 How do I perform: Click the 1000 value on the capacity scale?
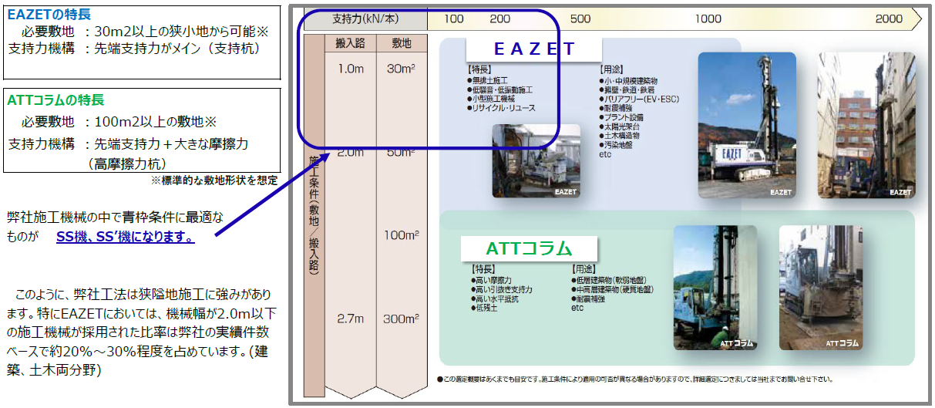(708, 19)
